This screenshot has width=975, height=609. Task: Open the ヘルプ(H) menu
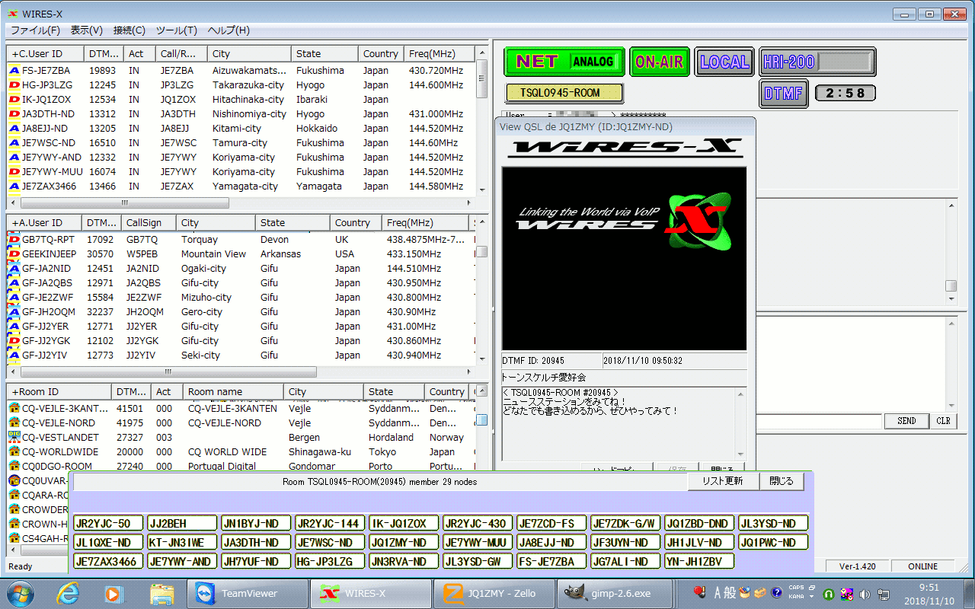tap(229, 30)
